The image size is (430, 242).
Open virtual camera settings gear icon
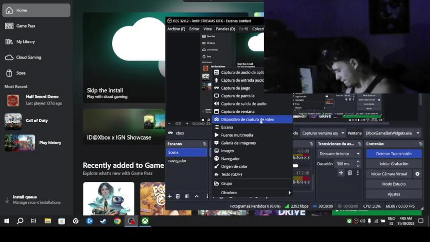click(x=417, y=174)
